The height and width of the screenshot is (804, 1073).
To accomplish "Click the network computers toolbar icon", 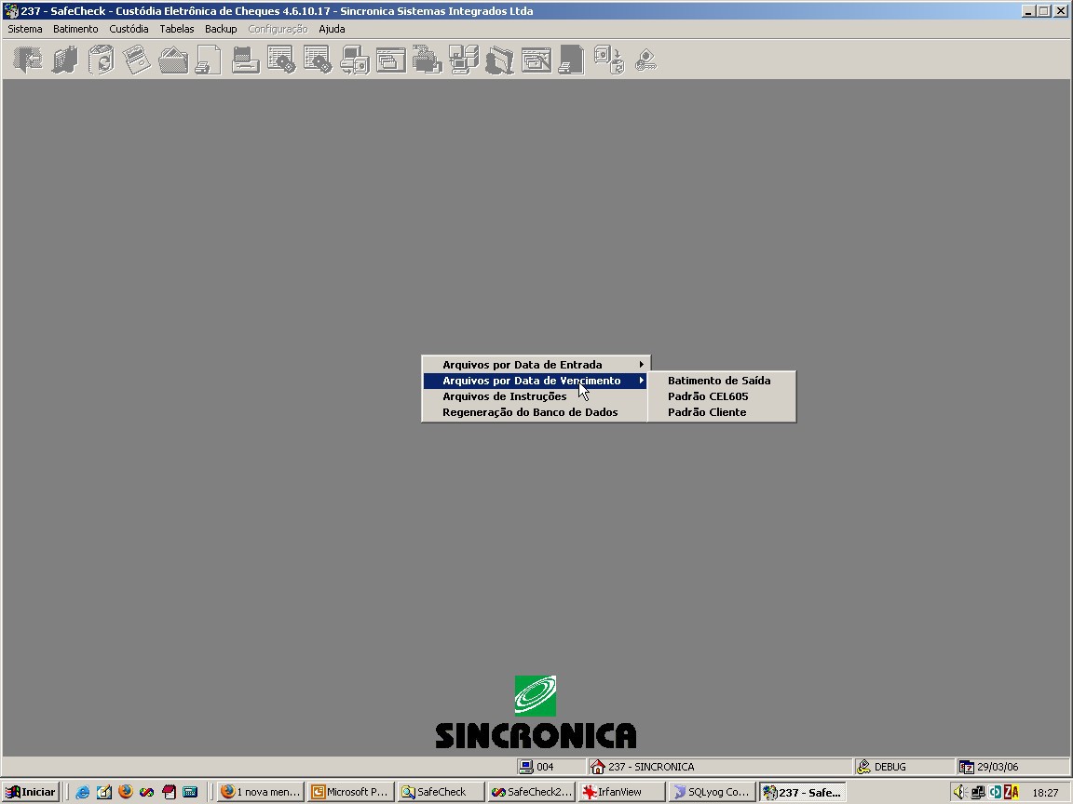I will click(463, 60).
